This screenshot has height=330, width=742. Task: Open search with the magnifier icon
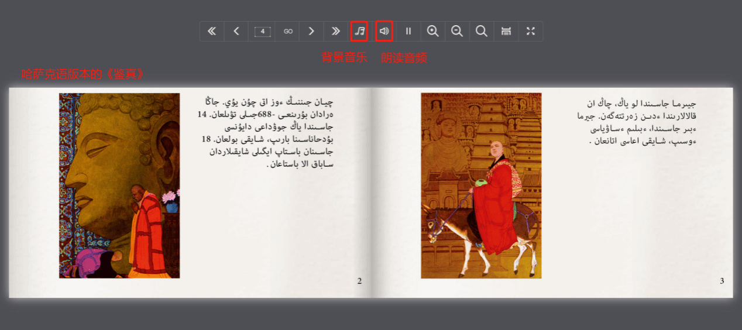[482, 32]
